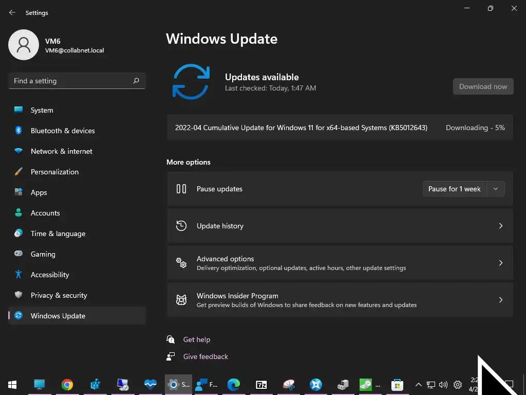Open Privacy & security settings
The image size is (526, 395).
pos(77,295)
